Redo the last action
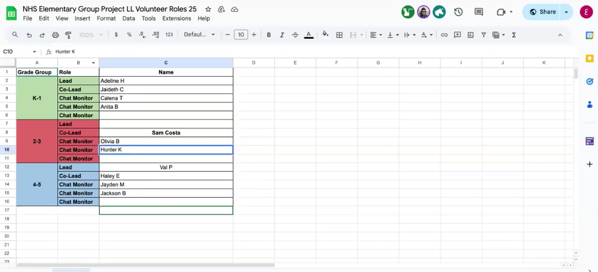Viewport: 598px width, 272px height. [x=42, y=35]
